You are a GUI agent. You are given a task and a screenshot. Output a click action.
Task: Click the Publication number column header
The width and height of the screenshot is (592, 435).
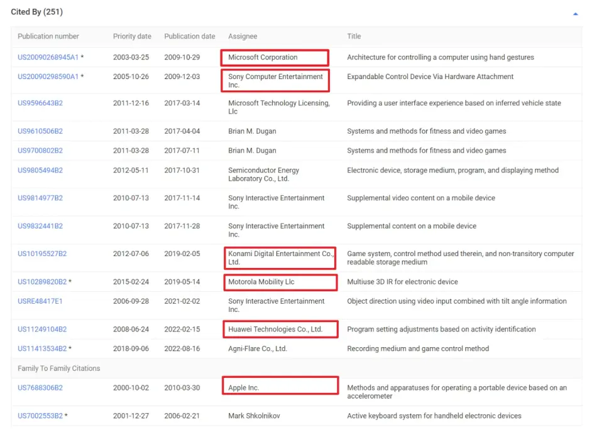(48, 36)
